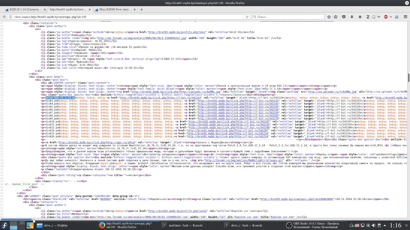This screenshot has width=410, height=230.
Task: Click the Adblock Plus ABP icon
Action: click(386, 17)
